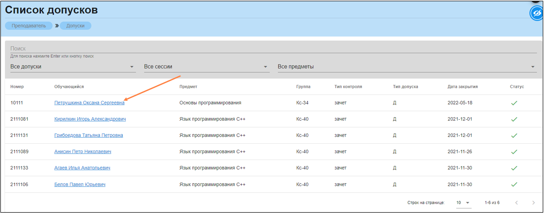Click green checkmark status for Агаев Илья Анатольевич
The width and height of the screenshot is (544, 213).
click(514, 168)
